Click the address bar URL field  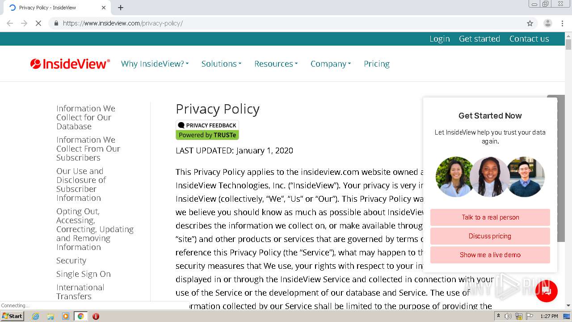click(286, 23)
